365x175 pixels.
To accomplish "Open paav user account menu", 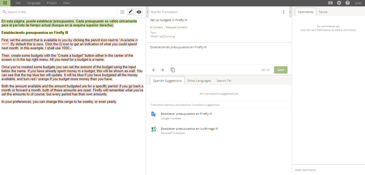I will click(358, 3).
